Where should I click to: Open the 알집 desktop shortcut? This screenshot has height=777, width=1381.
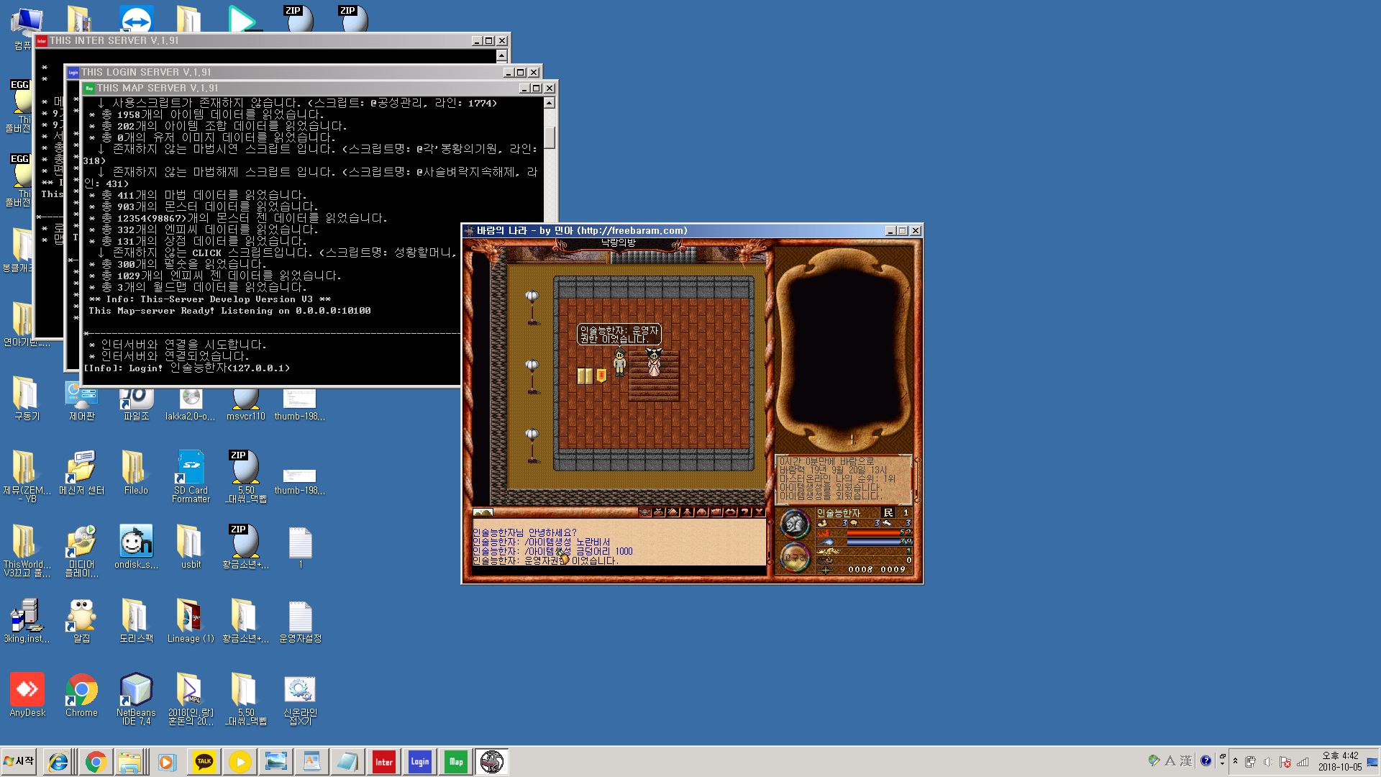pyautogui.click(x=81, y=621)
